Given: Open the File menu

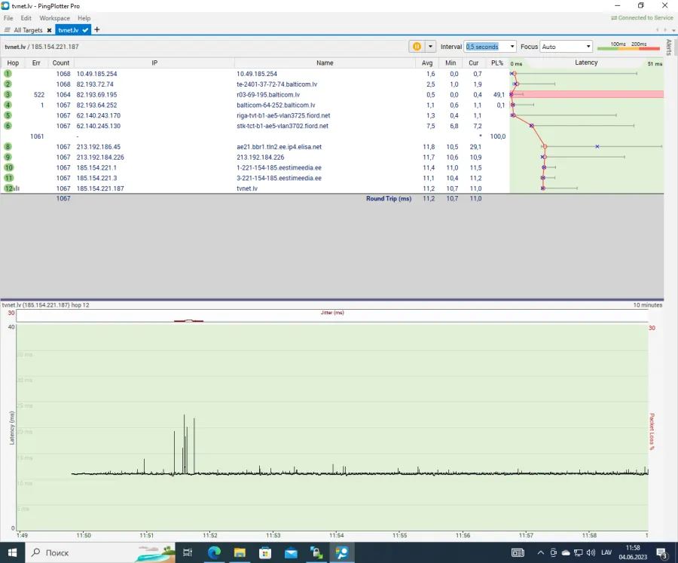Looking at the screenshot, I should point(8,18).
